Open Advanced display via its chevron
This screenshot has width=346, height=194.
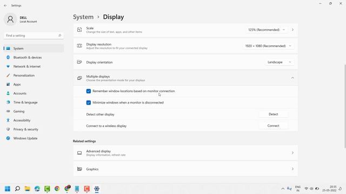pos(292,153)
